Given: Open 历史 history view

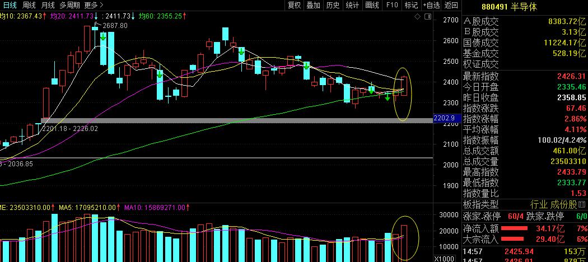Looking at the screenshot, I should 333,5.
